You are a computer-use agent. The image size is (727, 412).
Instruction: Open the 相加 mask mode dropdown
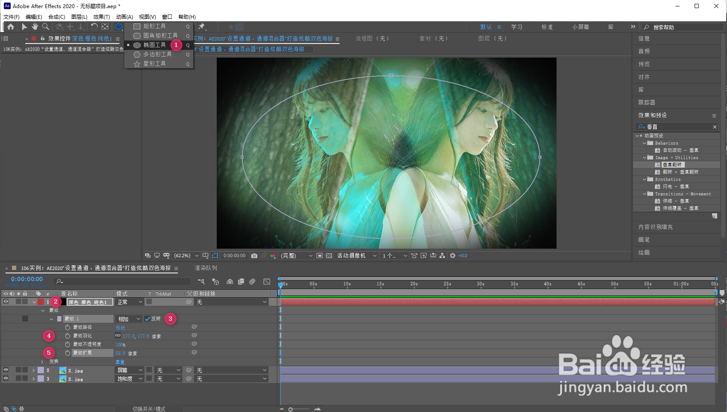(129, 319)
